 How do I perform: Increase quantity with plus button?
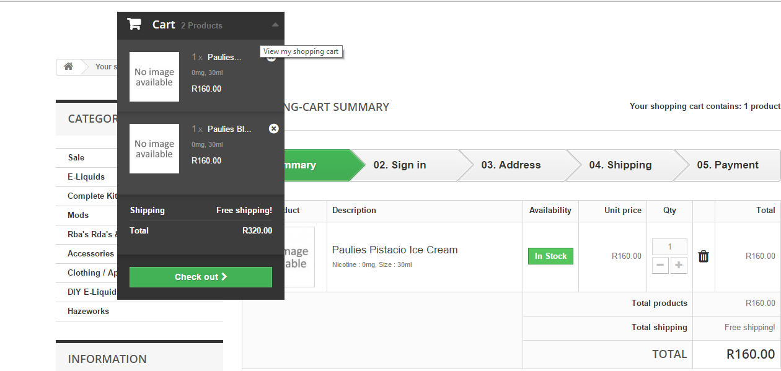(x=679, y=266)
